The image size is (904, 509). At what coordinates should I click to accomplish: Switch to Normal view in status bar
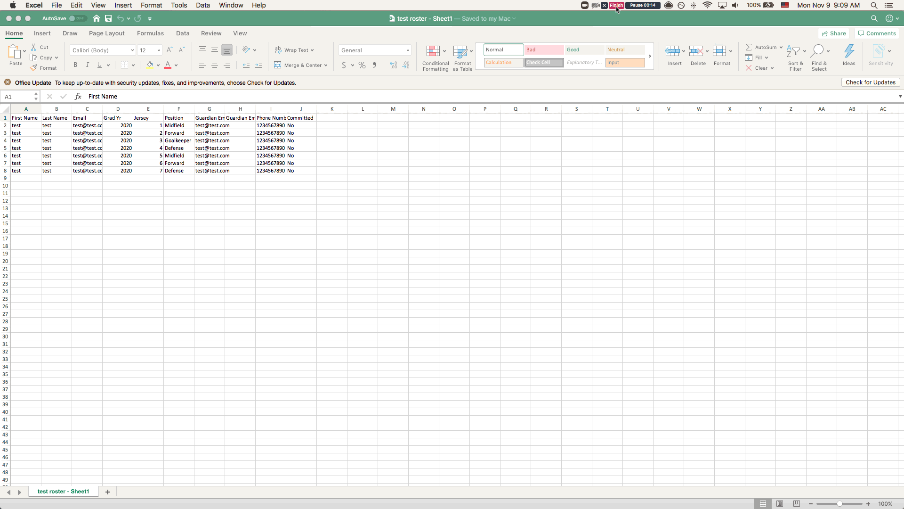tap(763, 504)
